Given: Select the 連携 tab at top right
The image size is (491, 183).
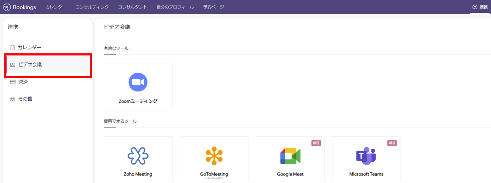Looking at the screenshot, I should point(480,7).
